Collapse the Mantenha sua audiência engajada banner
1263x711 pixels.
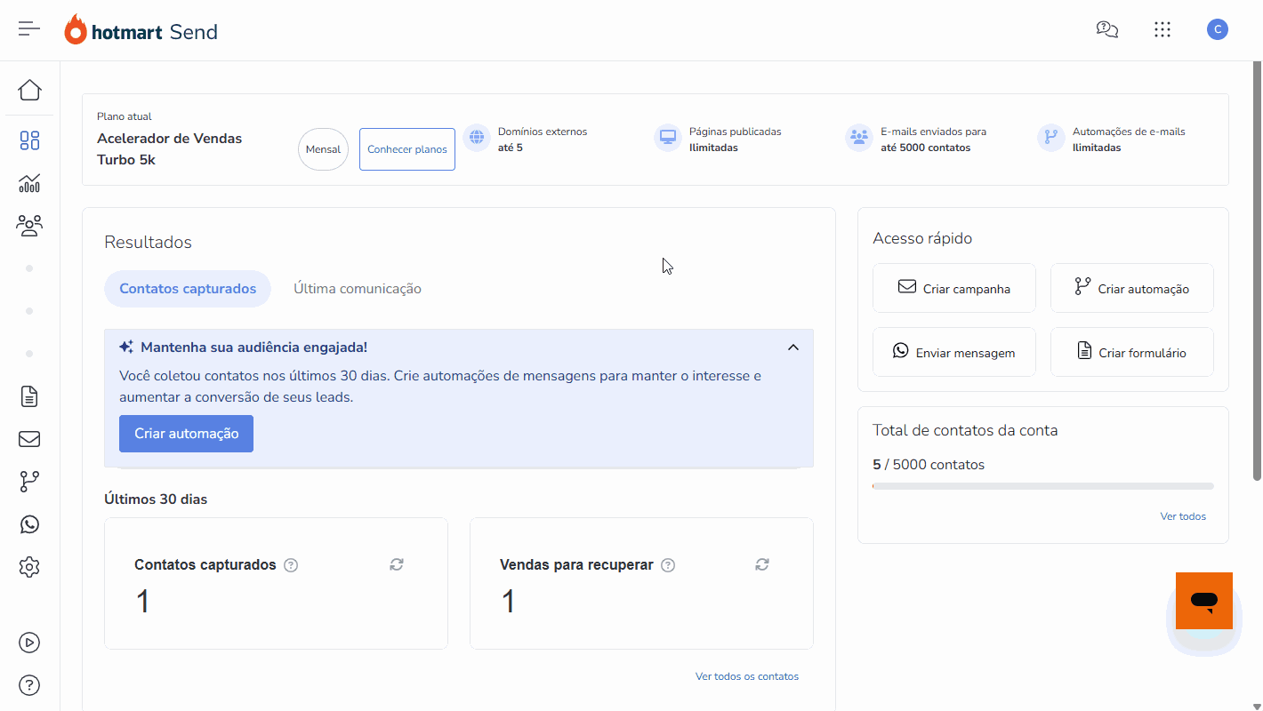[x=792, y=348]
